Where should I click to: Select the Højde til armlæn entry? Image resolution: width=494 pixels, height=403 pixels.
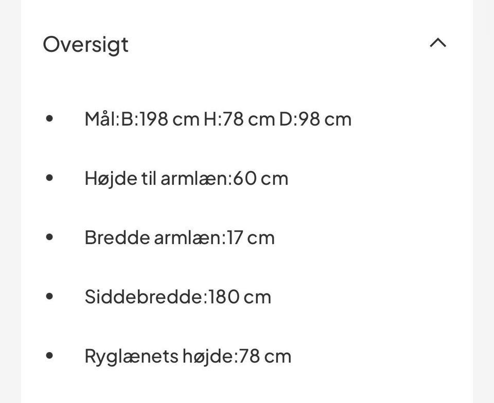(186, 178)
